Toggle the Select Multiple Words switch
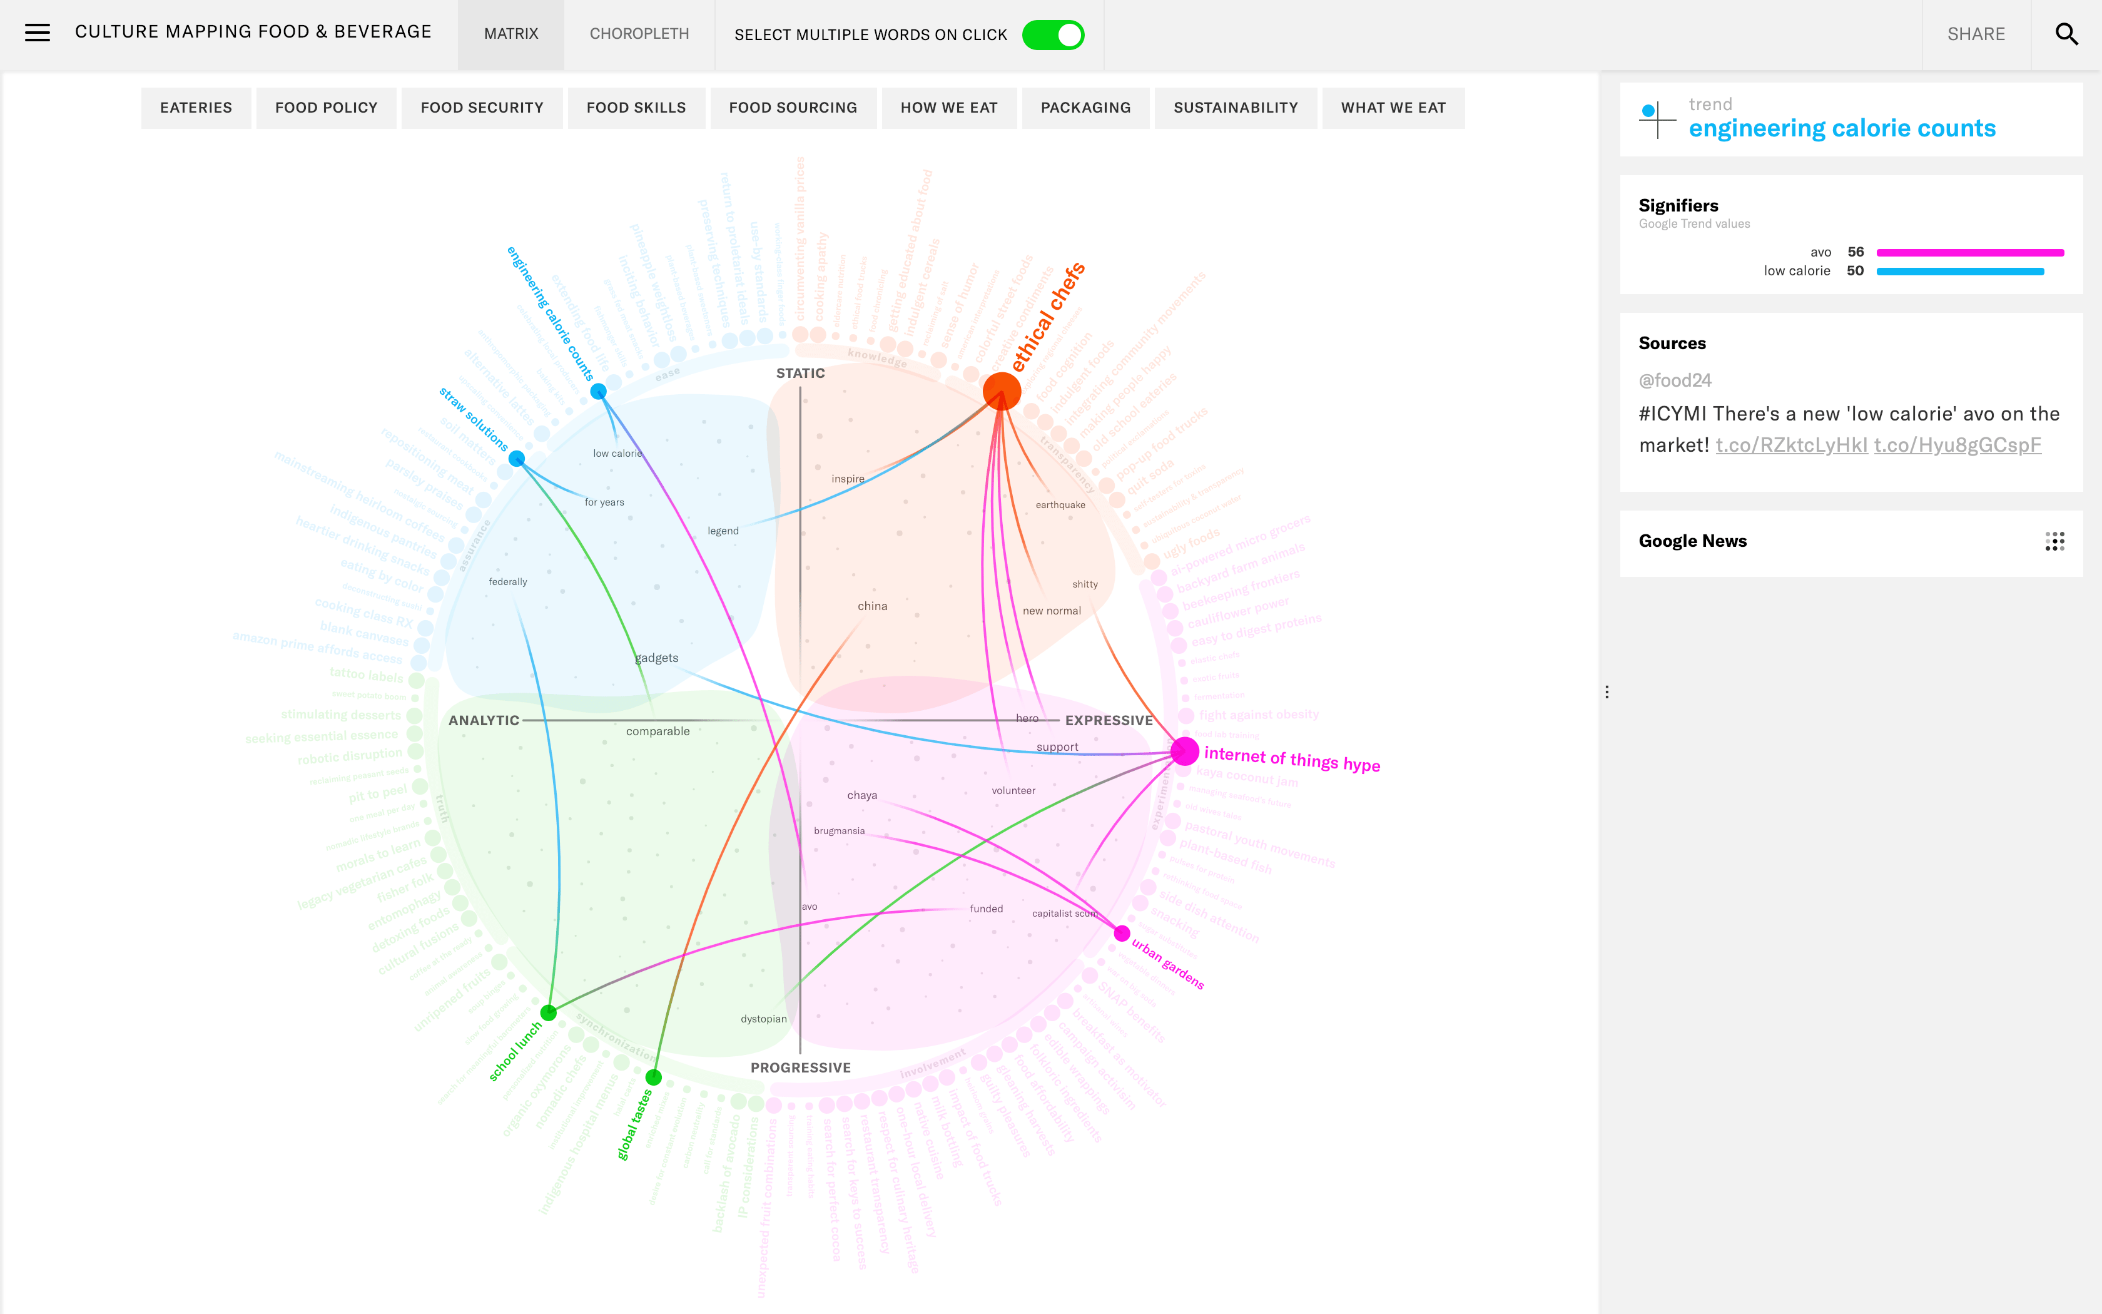Viewport: 2102px width, 1314px height. 1055,33
